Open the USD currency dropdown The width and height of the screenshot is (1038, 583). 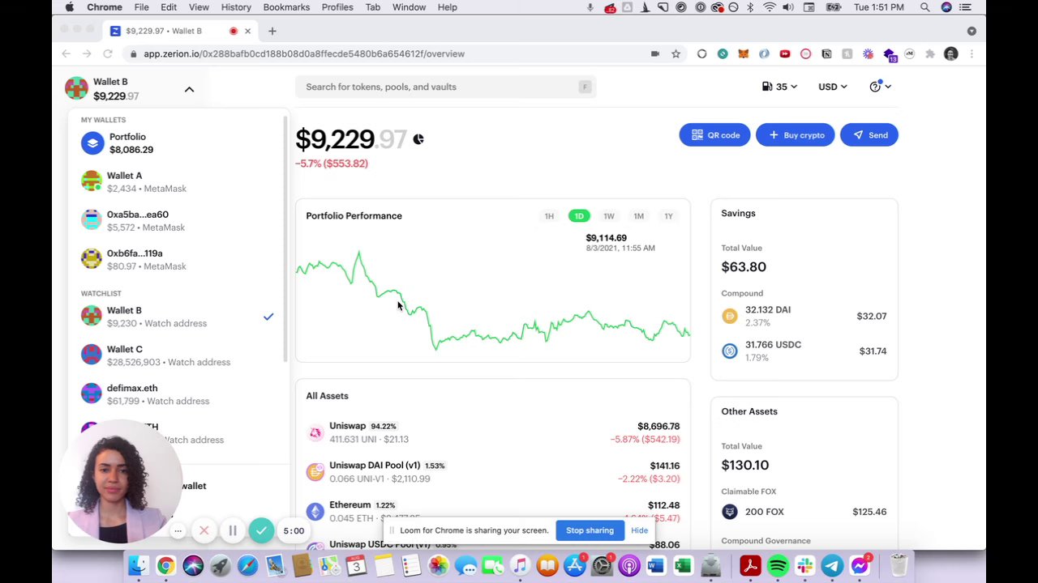[x=832, y=87]
